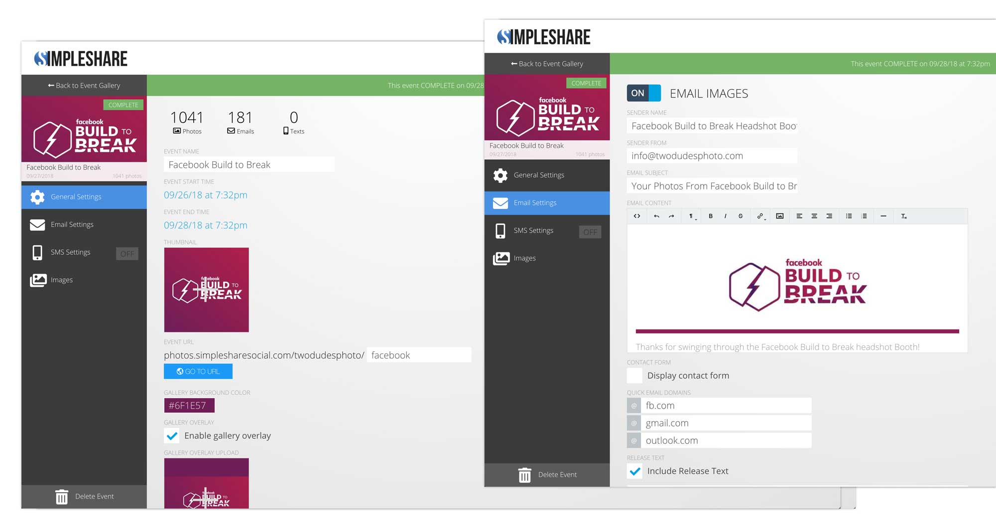Click the Event Name input field
The width and height of the screenshot is (996, 531).
click(x=249, y=165)
